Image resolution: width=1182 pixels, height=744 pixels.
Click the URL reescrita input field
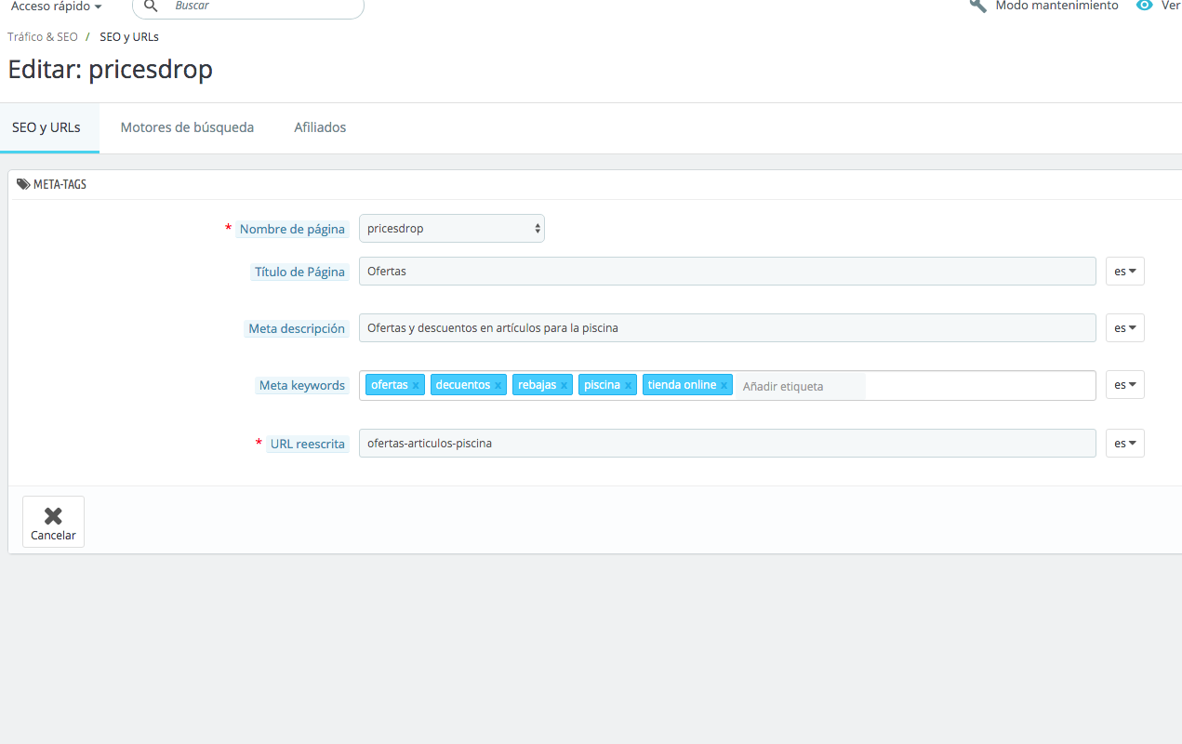[727, 444]
